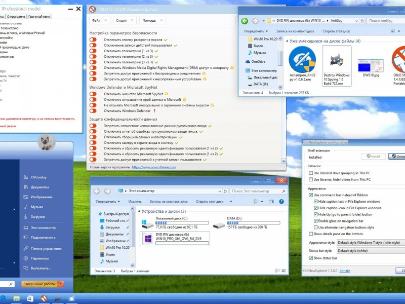Uncheck Hide caption text in File Explorer windows
This screenshot has height=304, width=405.
(315, 201)
